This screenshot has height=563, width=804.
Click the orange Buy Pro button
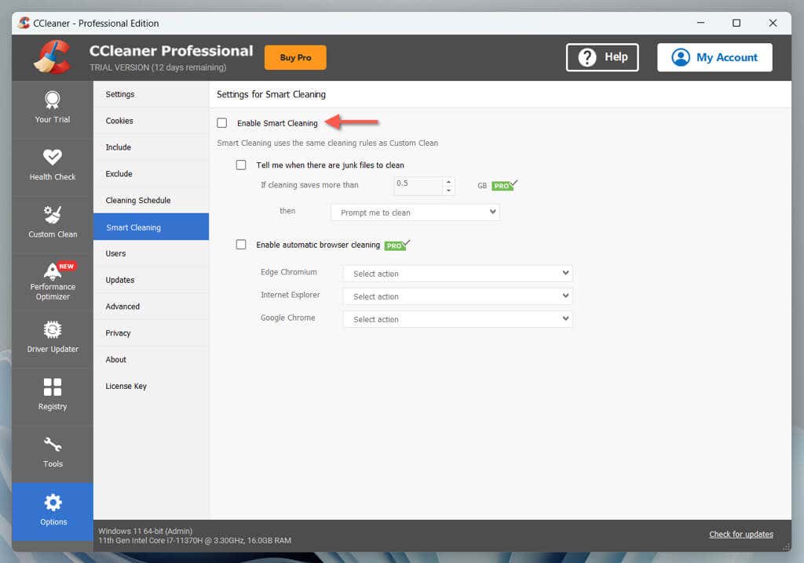click(x=295, y=57)
